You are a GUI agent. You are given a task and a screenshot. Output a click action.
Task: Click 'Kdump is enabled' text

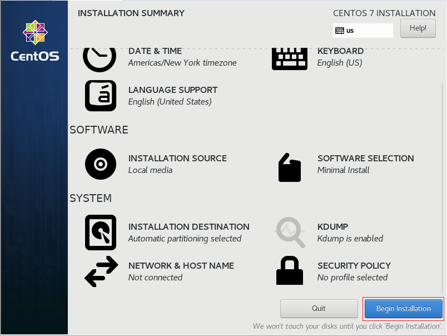(x=350, y=239)
